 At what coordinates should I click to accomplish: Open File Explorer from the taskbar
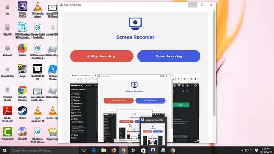(104, 150)
